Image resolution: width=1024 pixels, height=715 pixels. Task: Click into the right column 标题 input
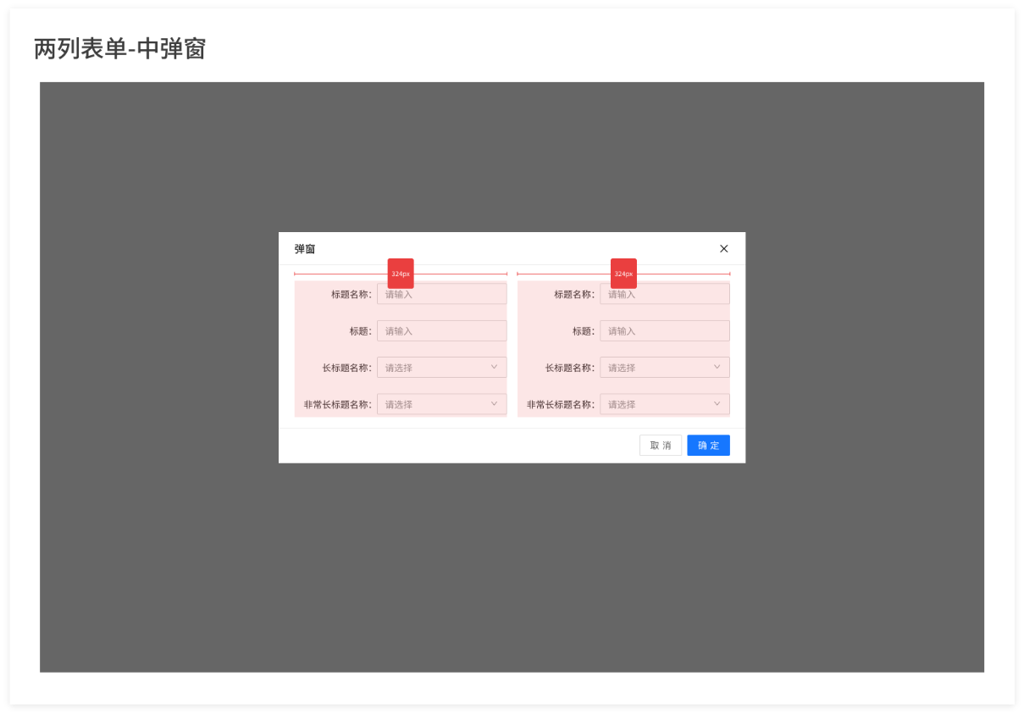(x=664, y=331)
